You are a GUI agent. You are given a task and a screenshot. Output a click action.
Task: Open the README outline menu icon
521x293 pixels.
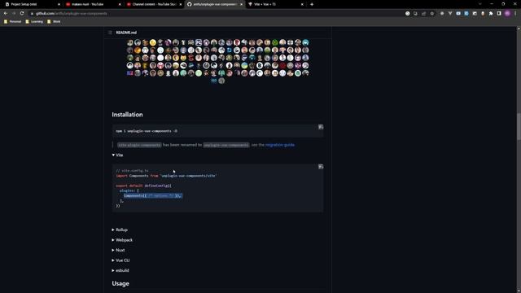[x=111, y=33]
